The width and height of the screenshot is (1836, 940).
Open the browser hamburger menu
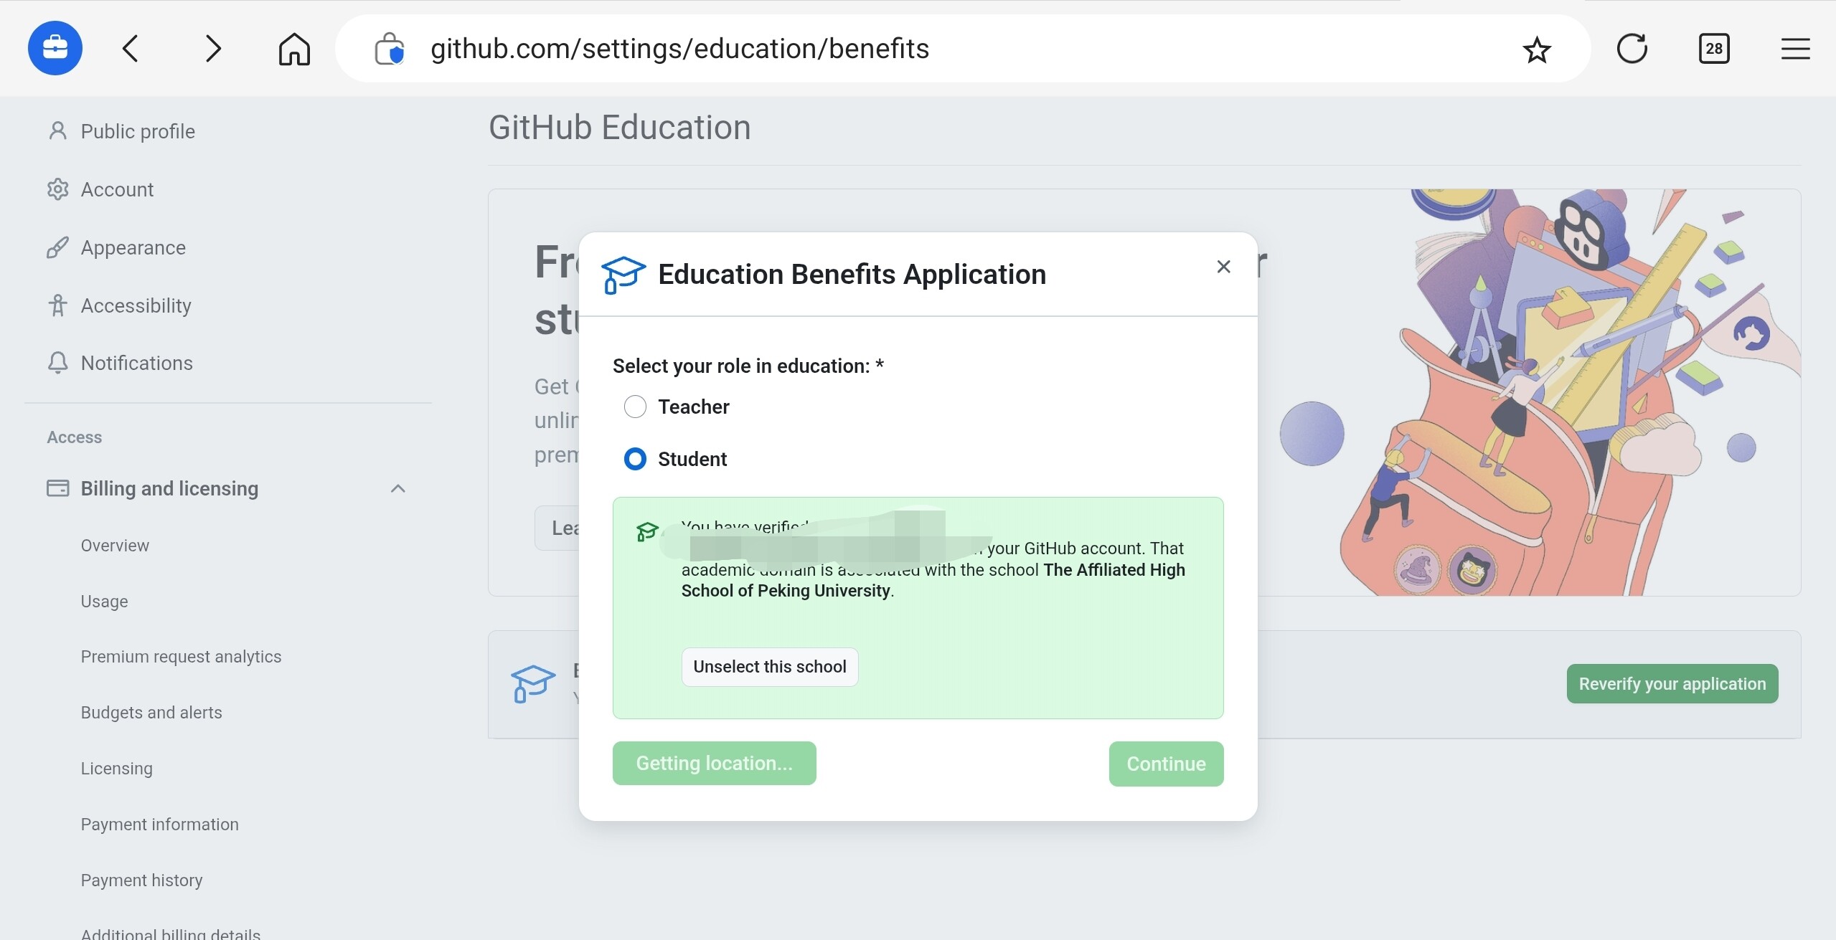pyautogui.click(x=1795, y=49)
